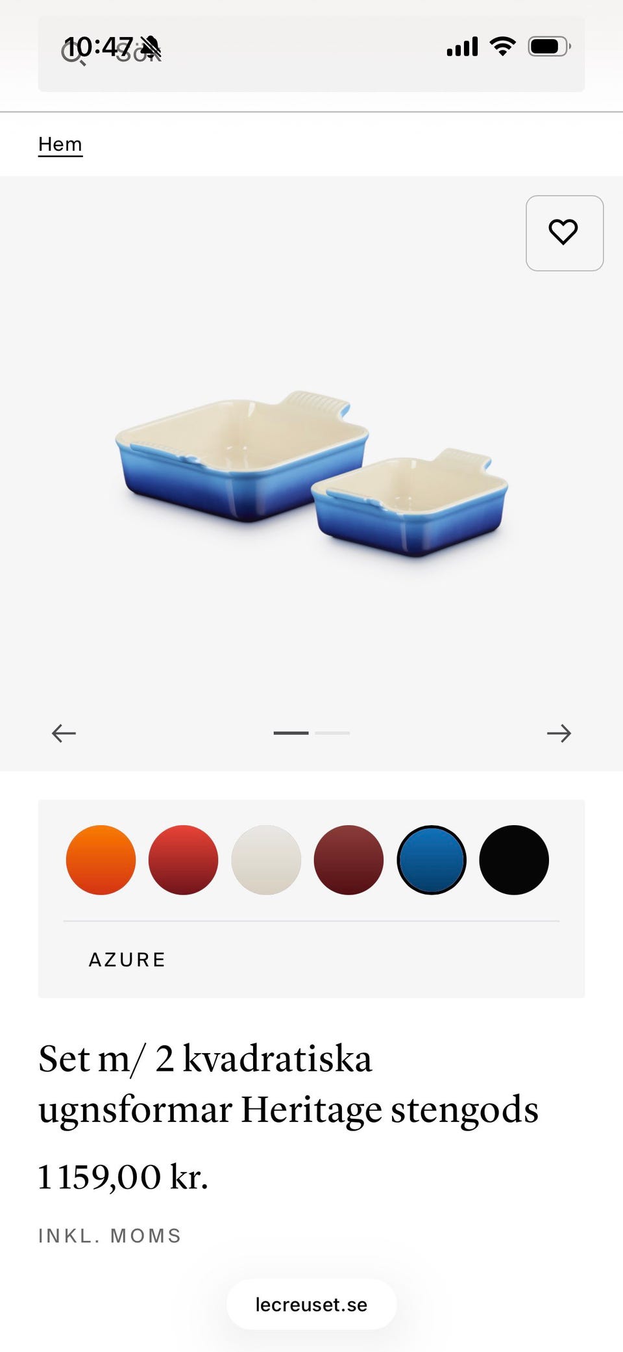The height and width of the screenshot is (1352, 623).
Task: Tap the search magnifier icon
Action: pos(73,53)
